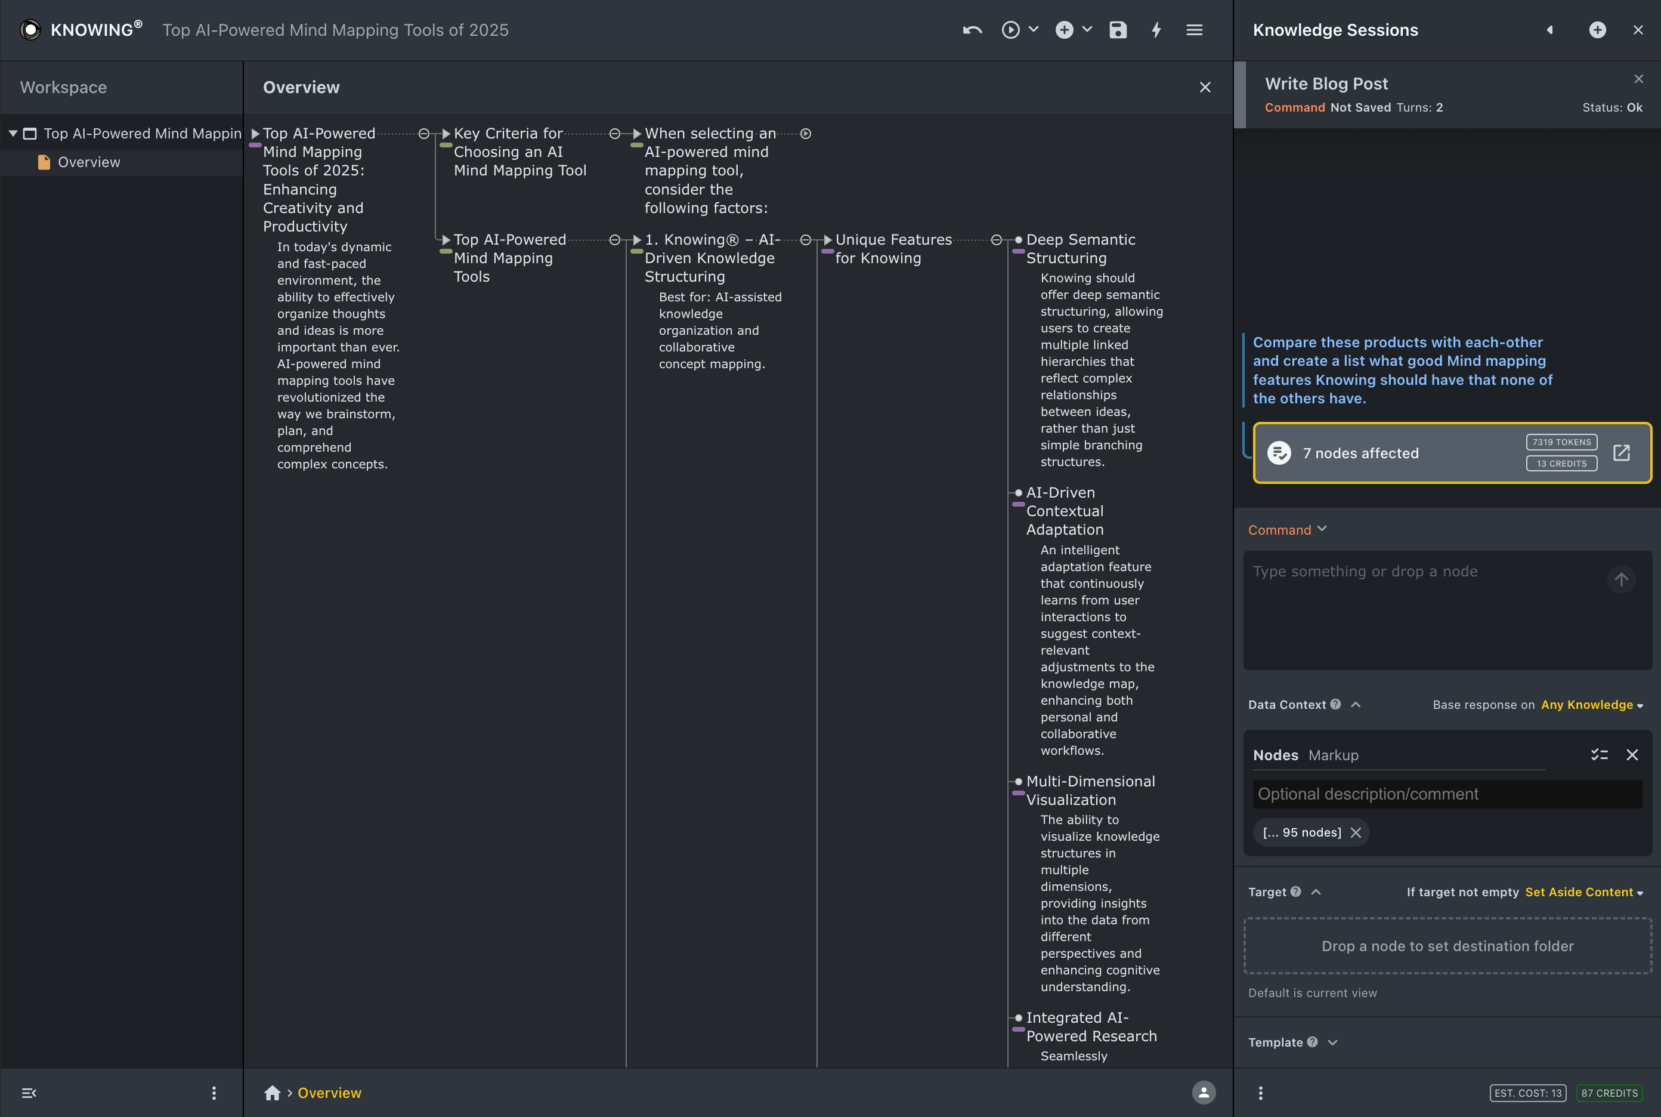The width and height of the screenshot is (1661, 1117).
Task: Click the Overview breadcrumb link
Action: (x=329, y=1093)
